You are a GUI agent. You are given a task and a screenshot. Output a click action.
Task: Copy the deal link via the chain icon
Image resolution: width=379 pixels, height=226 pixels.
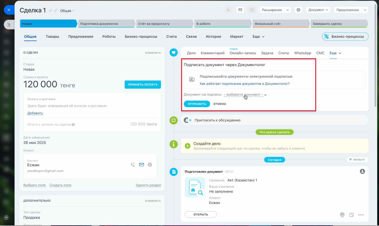(x=56, y=11)
